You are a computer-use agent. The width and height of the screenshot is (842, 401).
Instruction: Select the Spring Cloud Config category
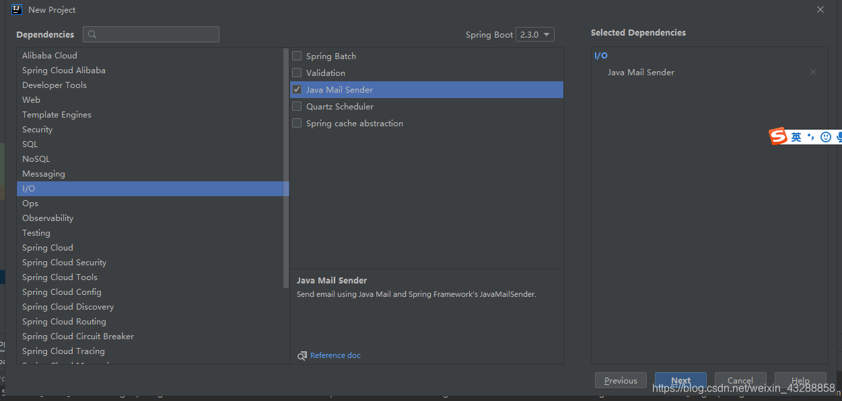point(152,292)
